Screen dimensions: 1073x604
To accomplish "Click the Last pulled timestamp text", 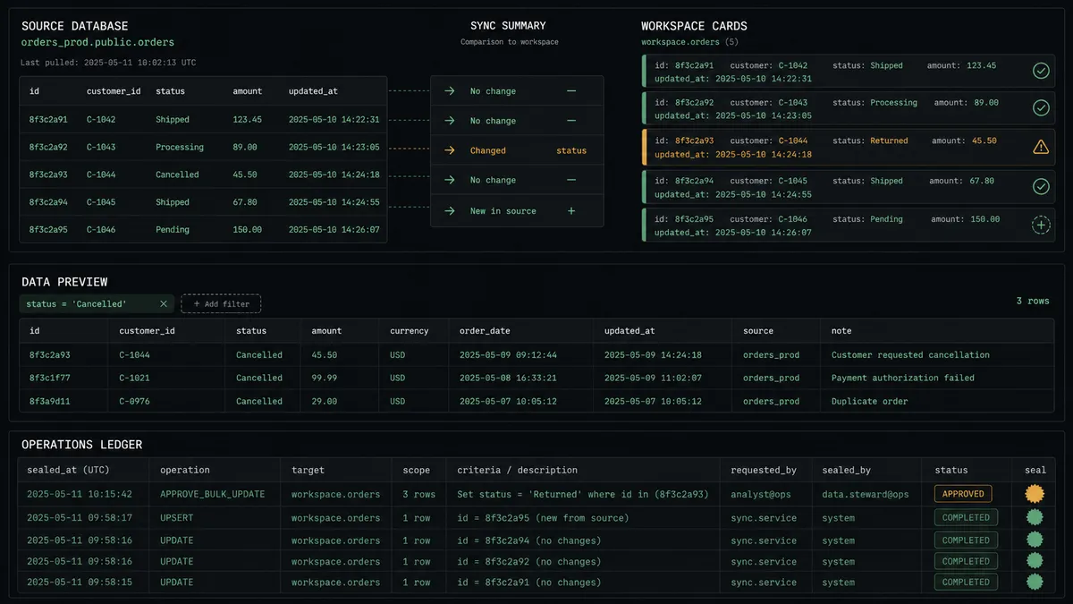I will [108, 63].
